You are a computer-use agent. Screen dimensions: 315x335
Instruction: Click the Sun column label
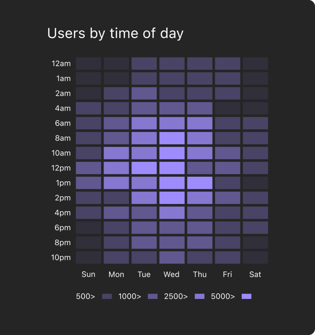tap(88, 274)
